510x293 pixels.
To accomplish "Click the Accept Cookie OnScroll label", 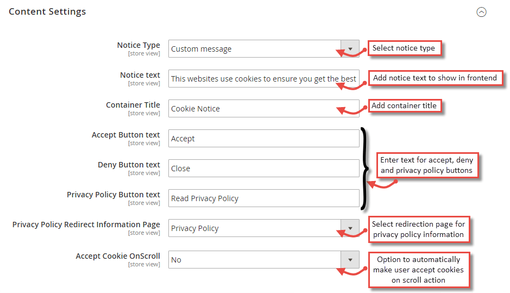I will click(x=118, y=256).
